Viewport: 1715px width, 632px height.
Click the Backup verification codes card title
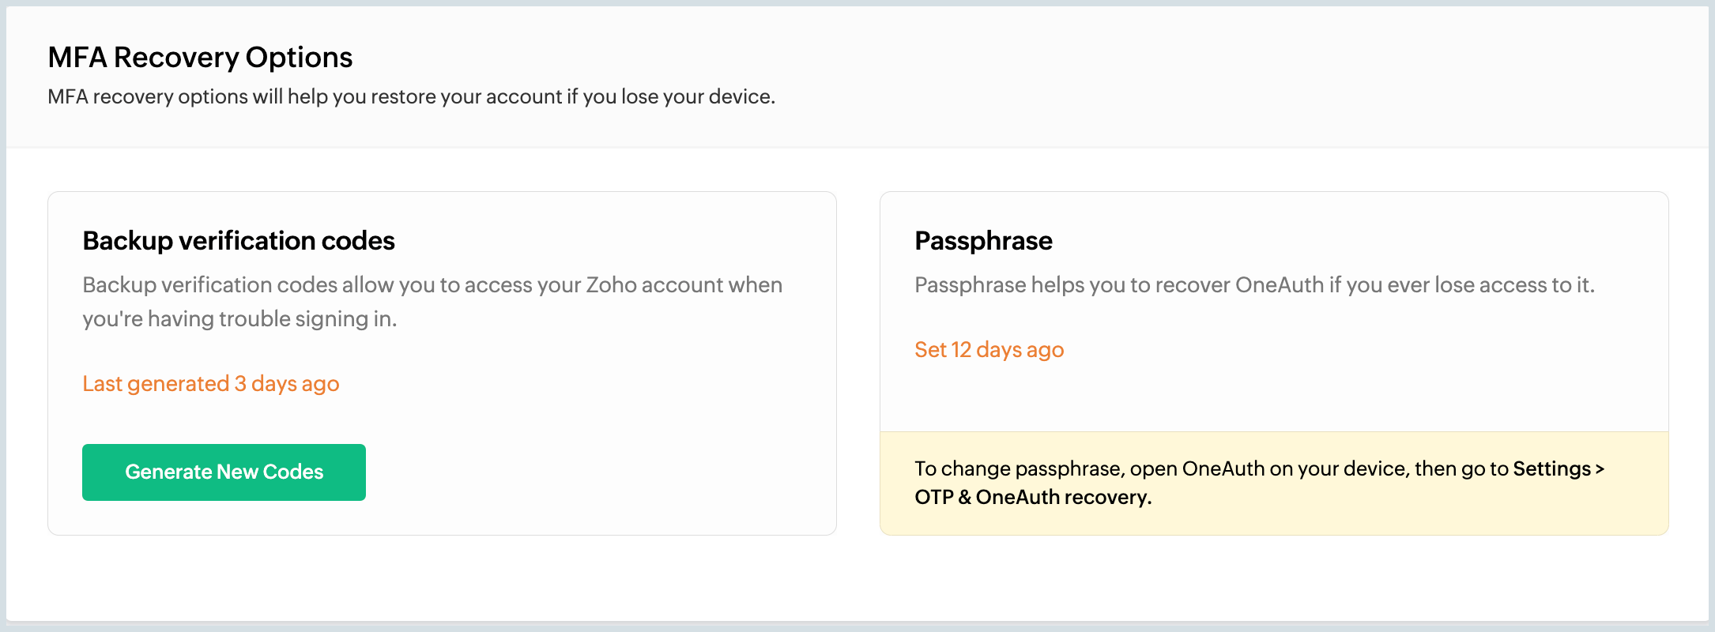tap(238, 241)
